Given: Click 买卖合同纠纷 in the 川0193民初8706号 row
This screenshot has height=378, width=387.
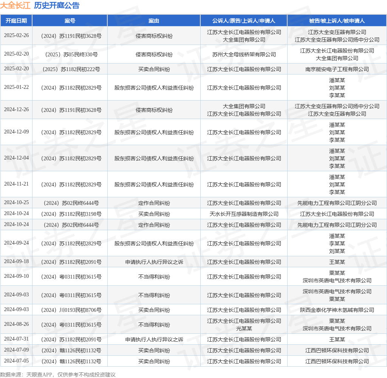Looking at the screenshot, I should (154, 310).
